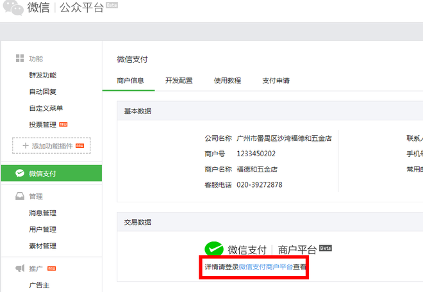The image size is (423, 292).
Task: Switch to the 支付申请 tab
Action: click(x=276, y=80)
